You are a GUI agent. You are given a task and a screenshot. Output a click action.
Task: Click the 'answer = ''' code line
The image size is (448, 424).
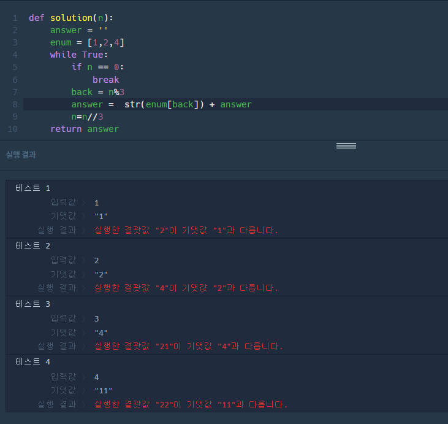coord(79,30)
